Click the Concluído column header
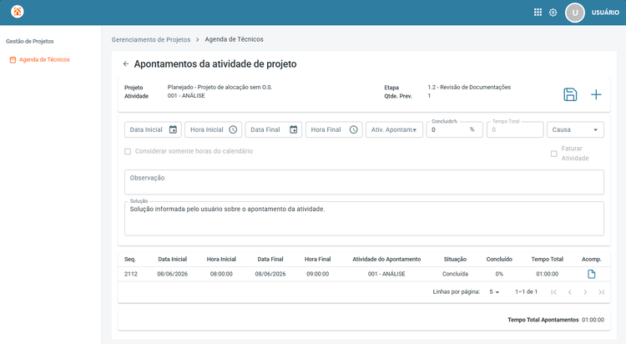 tap(499, 260)
